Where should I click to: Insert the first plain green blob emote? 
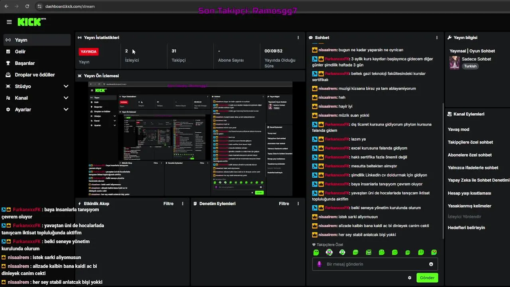[x=316, y=252]
